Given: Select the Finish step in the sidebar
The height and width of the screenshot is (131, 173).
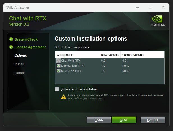Looking at the screenshot, I should click(x=19, y=73).
